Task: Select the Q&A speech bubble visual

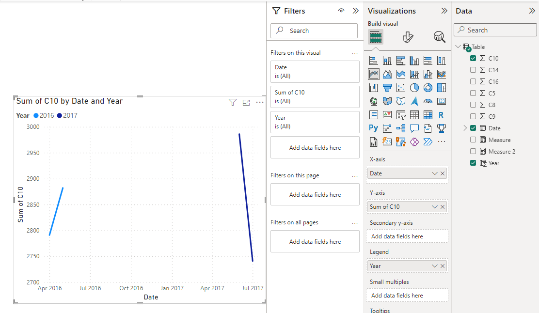Action: pyautogui.click(x=414, y=128)
